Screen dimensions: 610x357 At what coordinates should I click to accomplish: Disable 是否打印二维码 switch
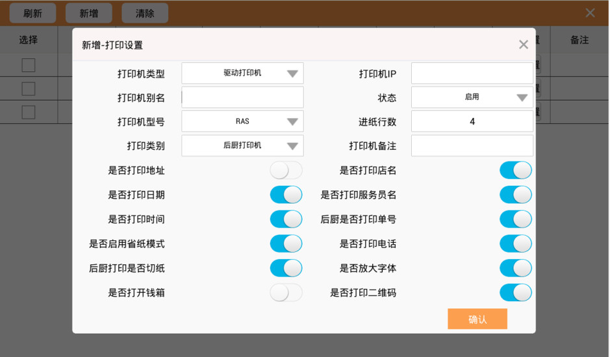click(x=515, y=293)
